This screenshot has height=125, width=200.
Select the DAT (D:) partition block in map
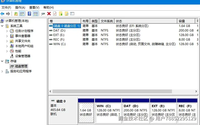[x=136, y=111]
